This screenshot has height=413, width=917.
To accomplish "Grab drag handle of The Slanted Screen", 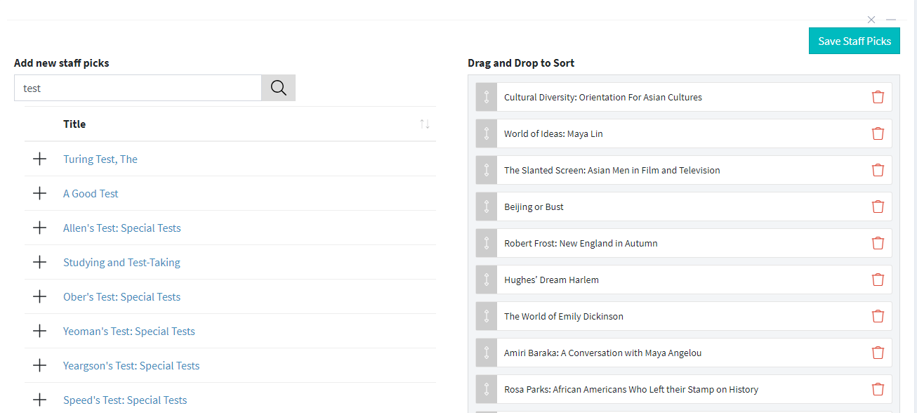I will tap(486, 170).
